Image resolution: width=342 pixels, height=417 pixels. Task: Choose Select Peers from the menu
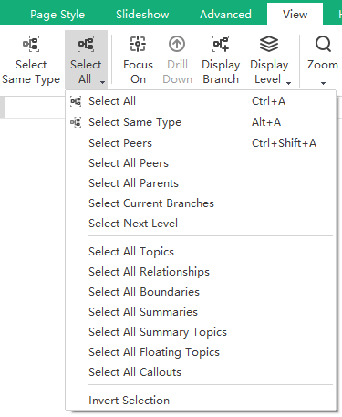[201, 143]
